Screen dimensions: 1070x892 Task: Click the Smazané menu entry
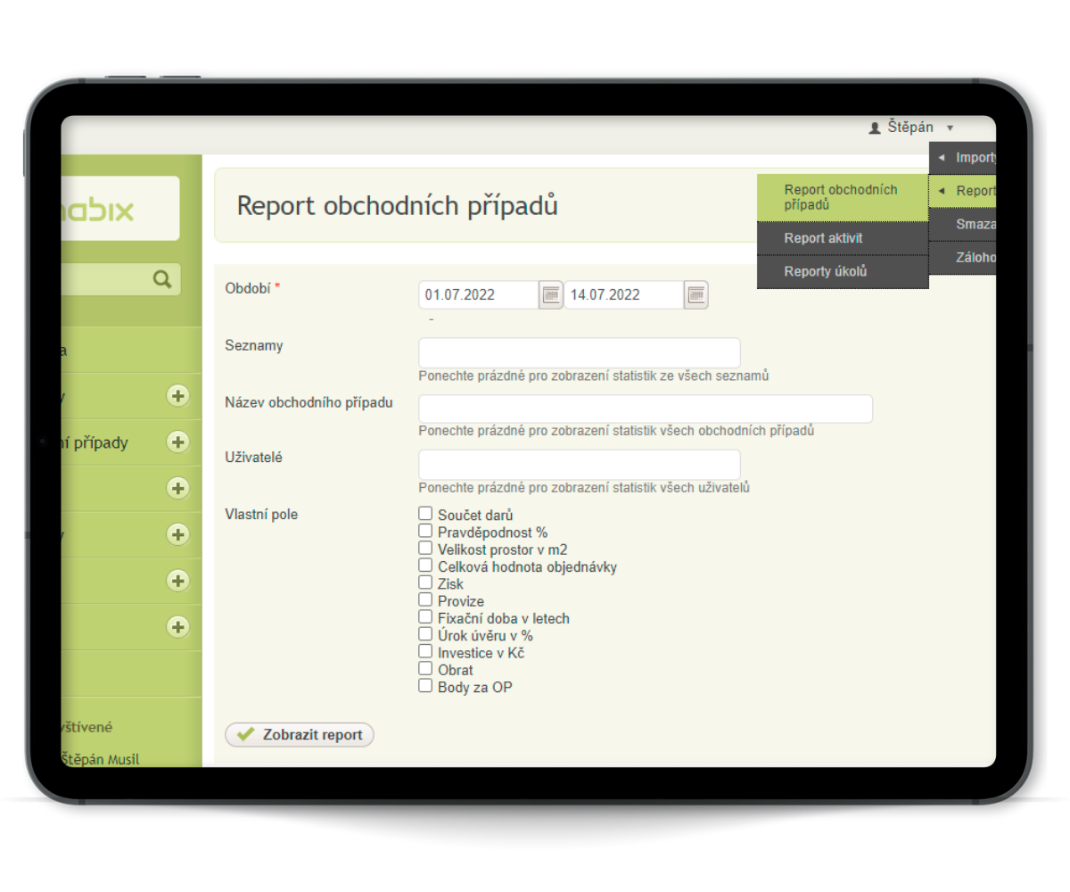pyautogui.click(x=962, y=224)
